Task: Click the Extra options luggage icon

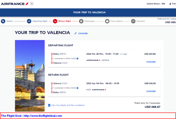Action: pos(107,21)
